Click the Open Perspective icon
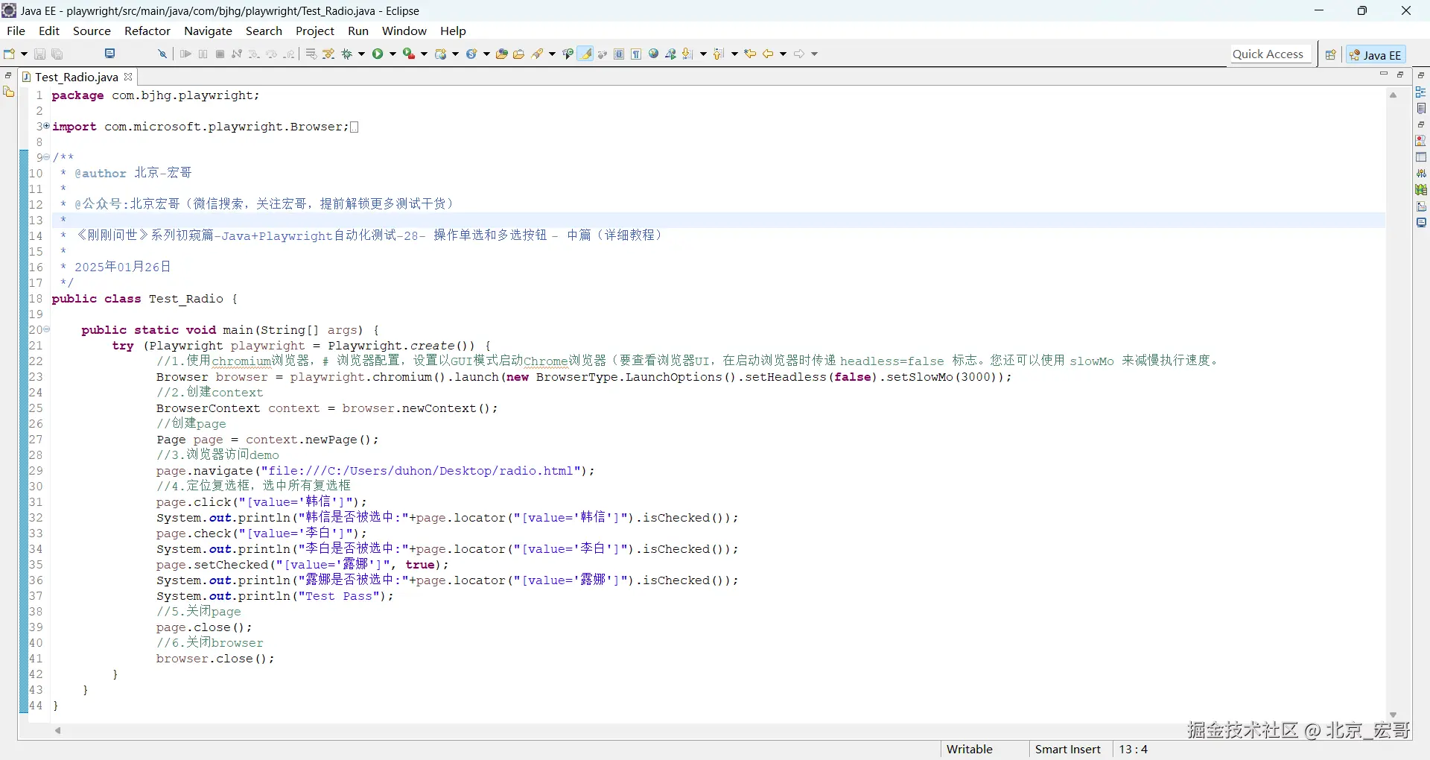Image resolution: width=1430 pixels, height=760 pixels. [1330, 54]
